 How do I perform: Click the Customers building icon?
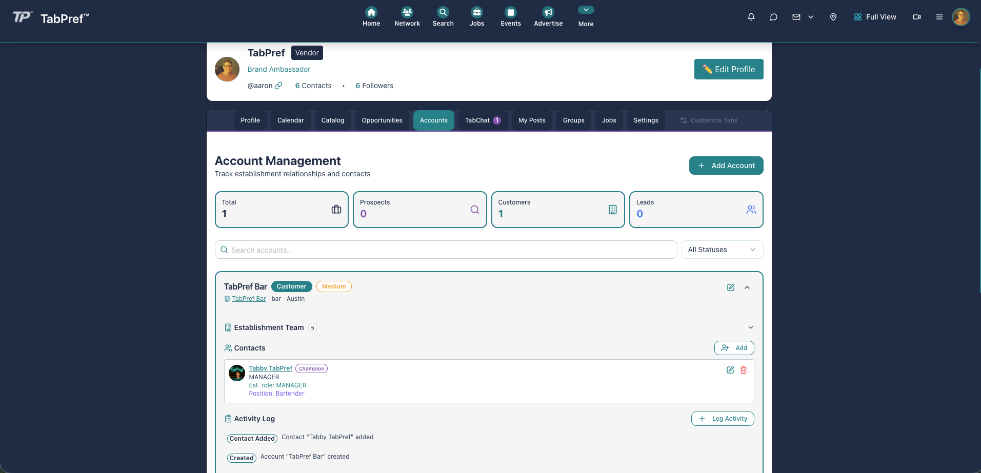click(613, 209)
